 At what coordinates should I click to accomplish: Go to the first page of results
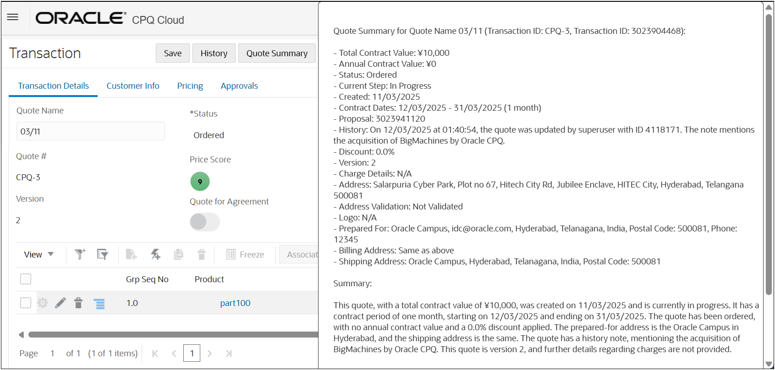point(155,353)
